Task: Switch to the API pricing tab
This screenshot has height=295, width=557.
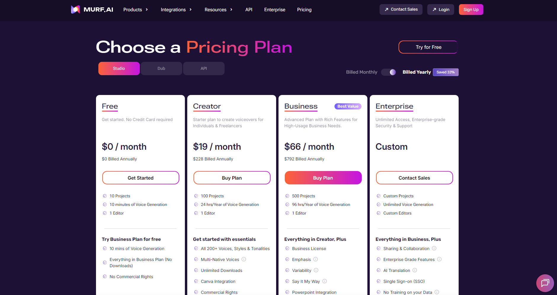Action: pyautogui.click(x=204, y=68)
